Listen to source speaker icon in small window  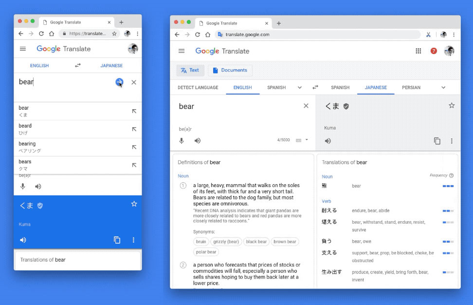[x=37, y=186]
